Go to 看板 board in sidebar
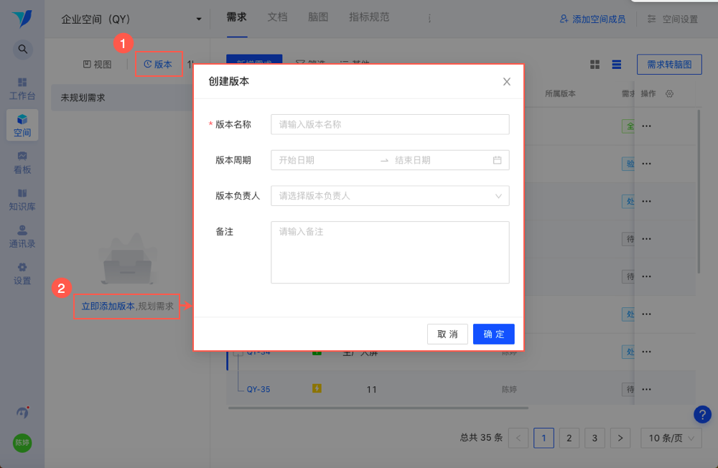 22,163
